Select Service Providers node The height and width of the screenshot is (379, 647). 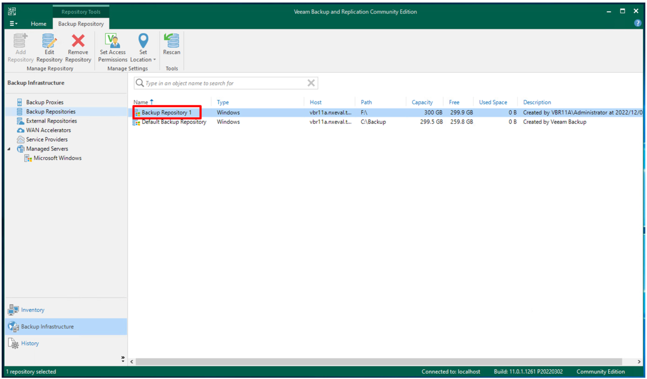click(x=47, y=139)
